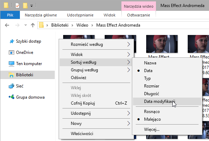This screenshot has height=141, width=209.
Task: Click Mass Effect Andromeda breadcrumb segment
Action: 118,25
